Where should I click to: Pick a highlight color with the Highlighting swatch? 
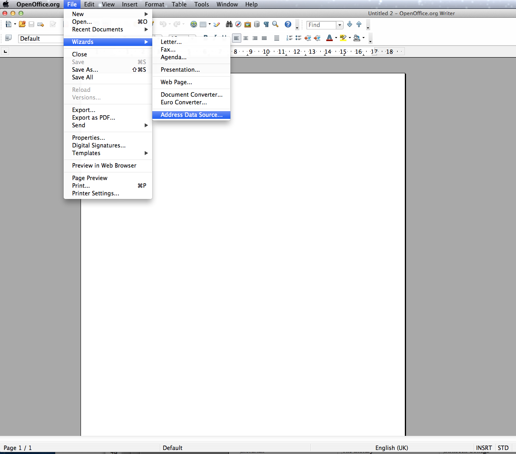[x=343, y=38]
